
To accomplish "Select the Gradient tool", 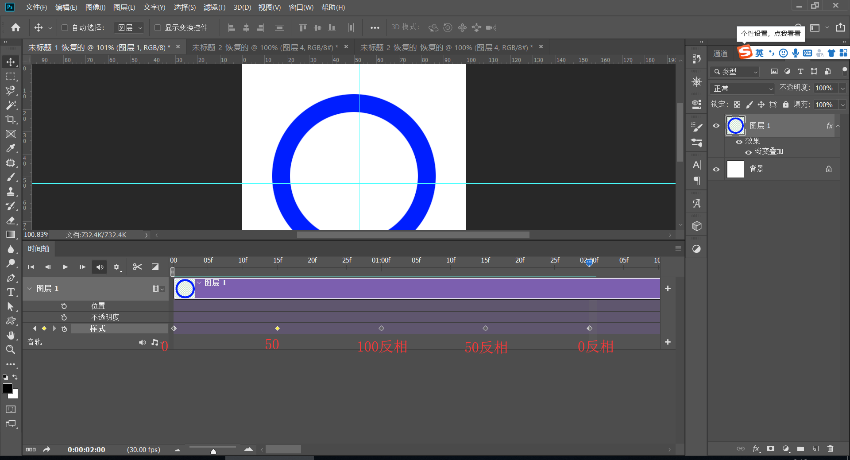I will point(11,235).
